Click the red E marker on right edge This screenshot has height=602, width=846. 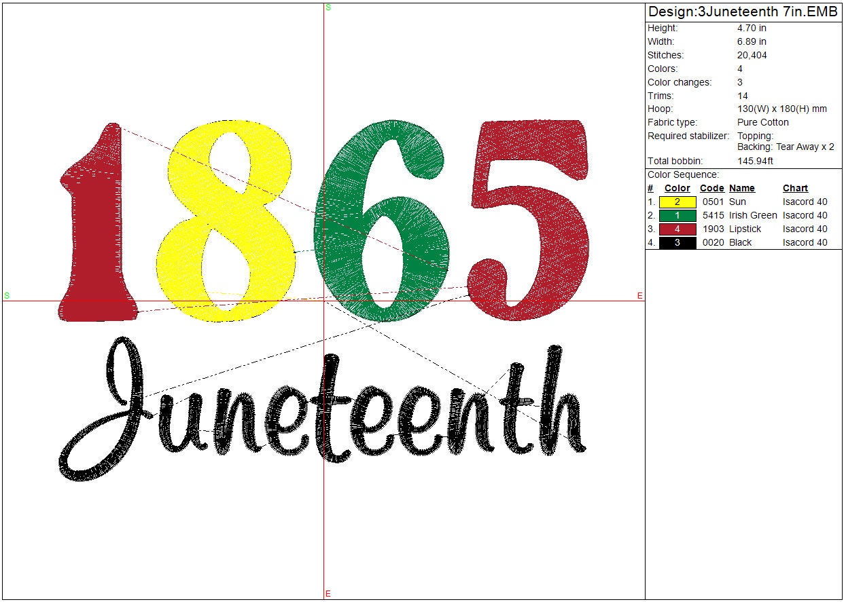pos(639,295)
